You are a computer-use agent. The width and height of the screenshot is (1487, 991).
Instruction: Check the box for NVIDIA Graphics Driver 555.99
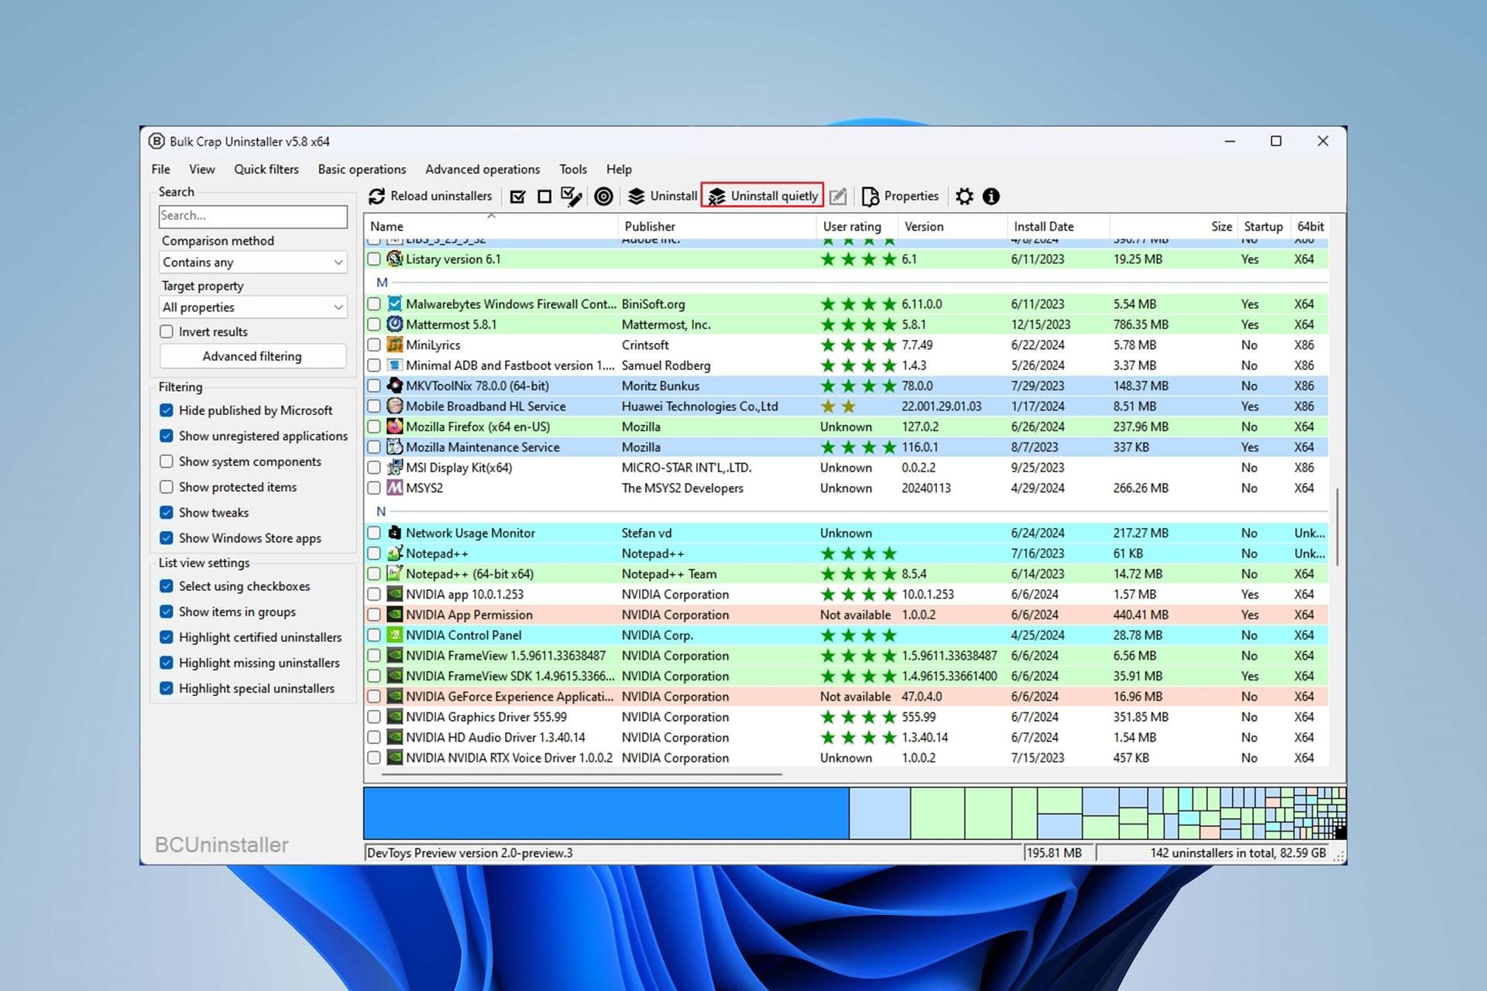[374, 717]
